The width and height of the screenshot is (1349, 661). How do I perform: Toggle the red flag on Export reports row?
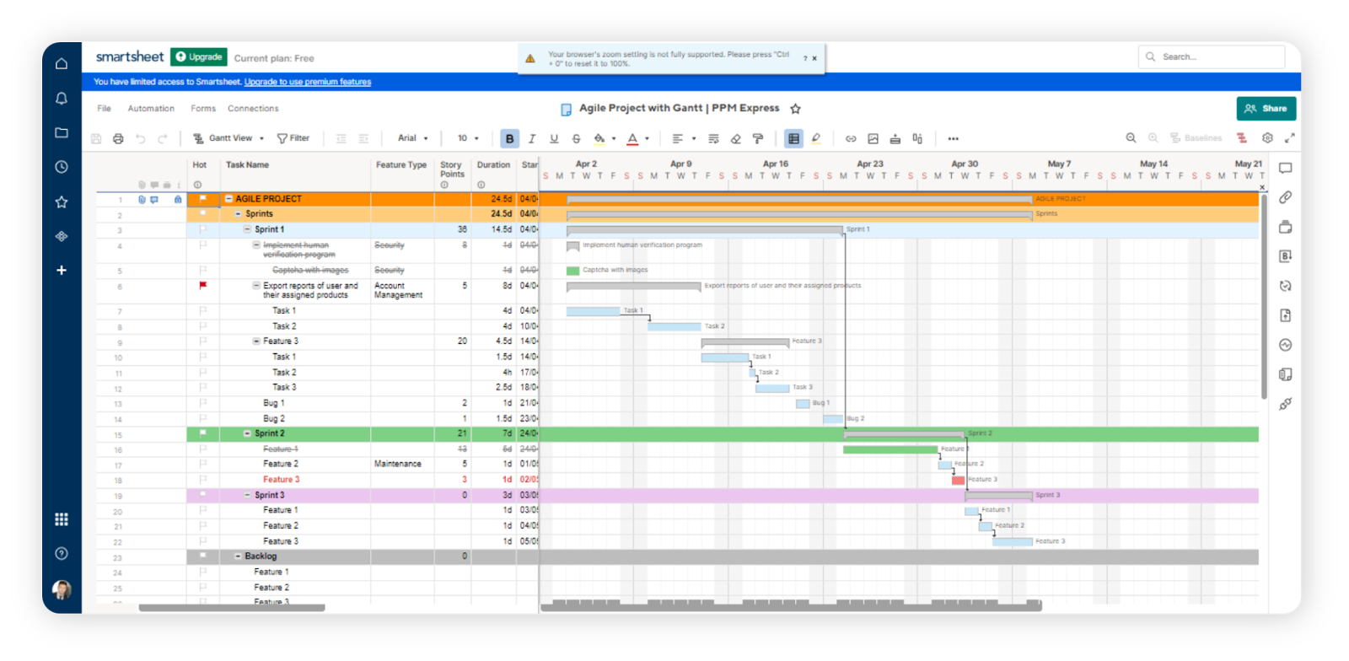(202, 286)
